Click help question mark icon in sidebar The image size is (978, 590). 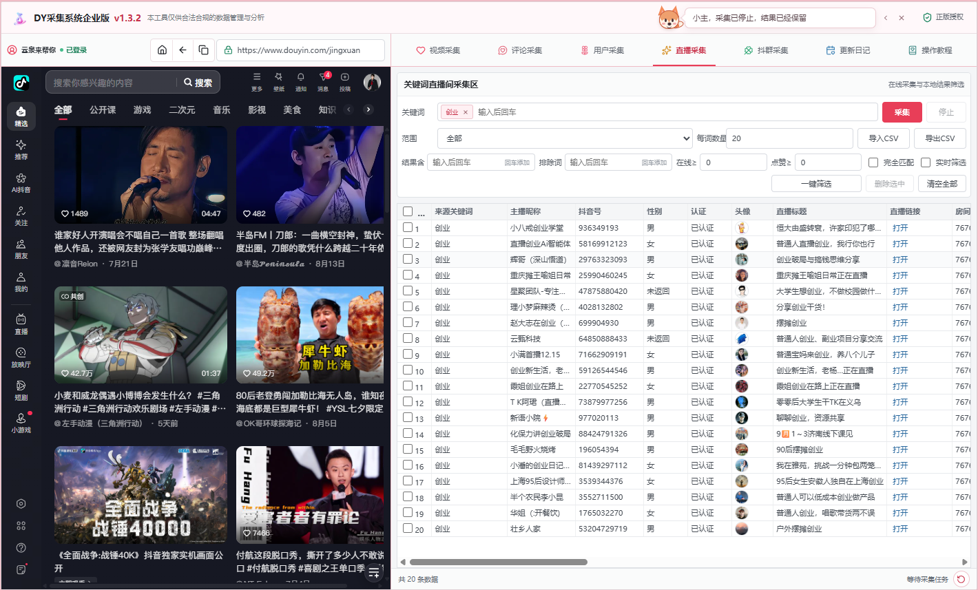(x=21, y=548)
